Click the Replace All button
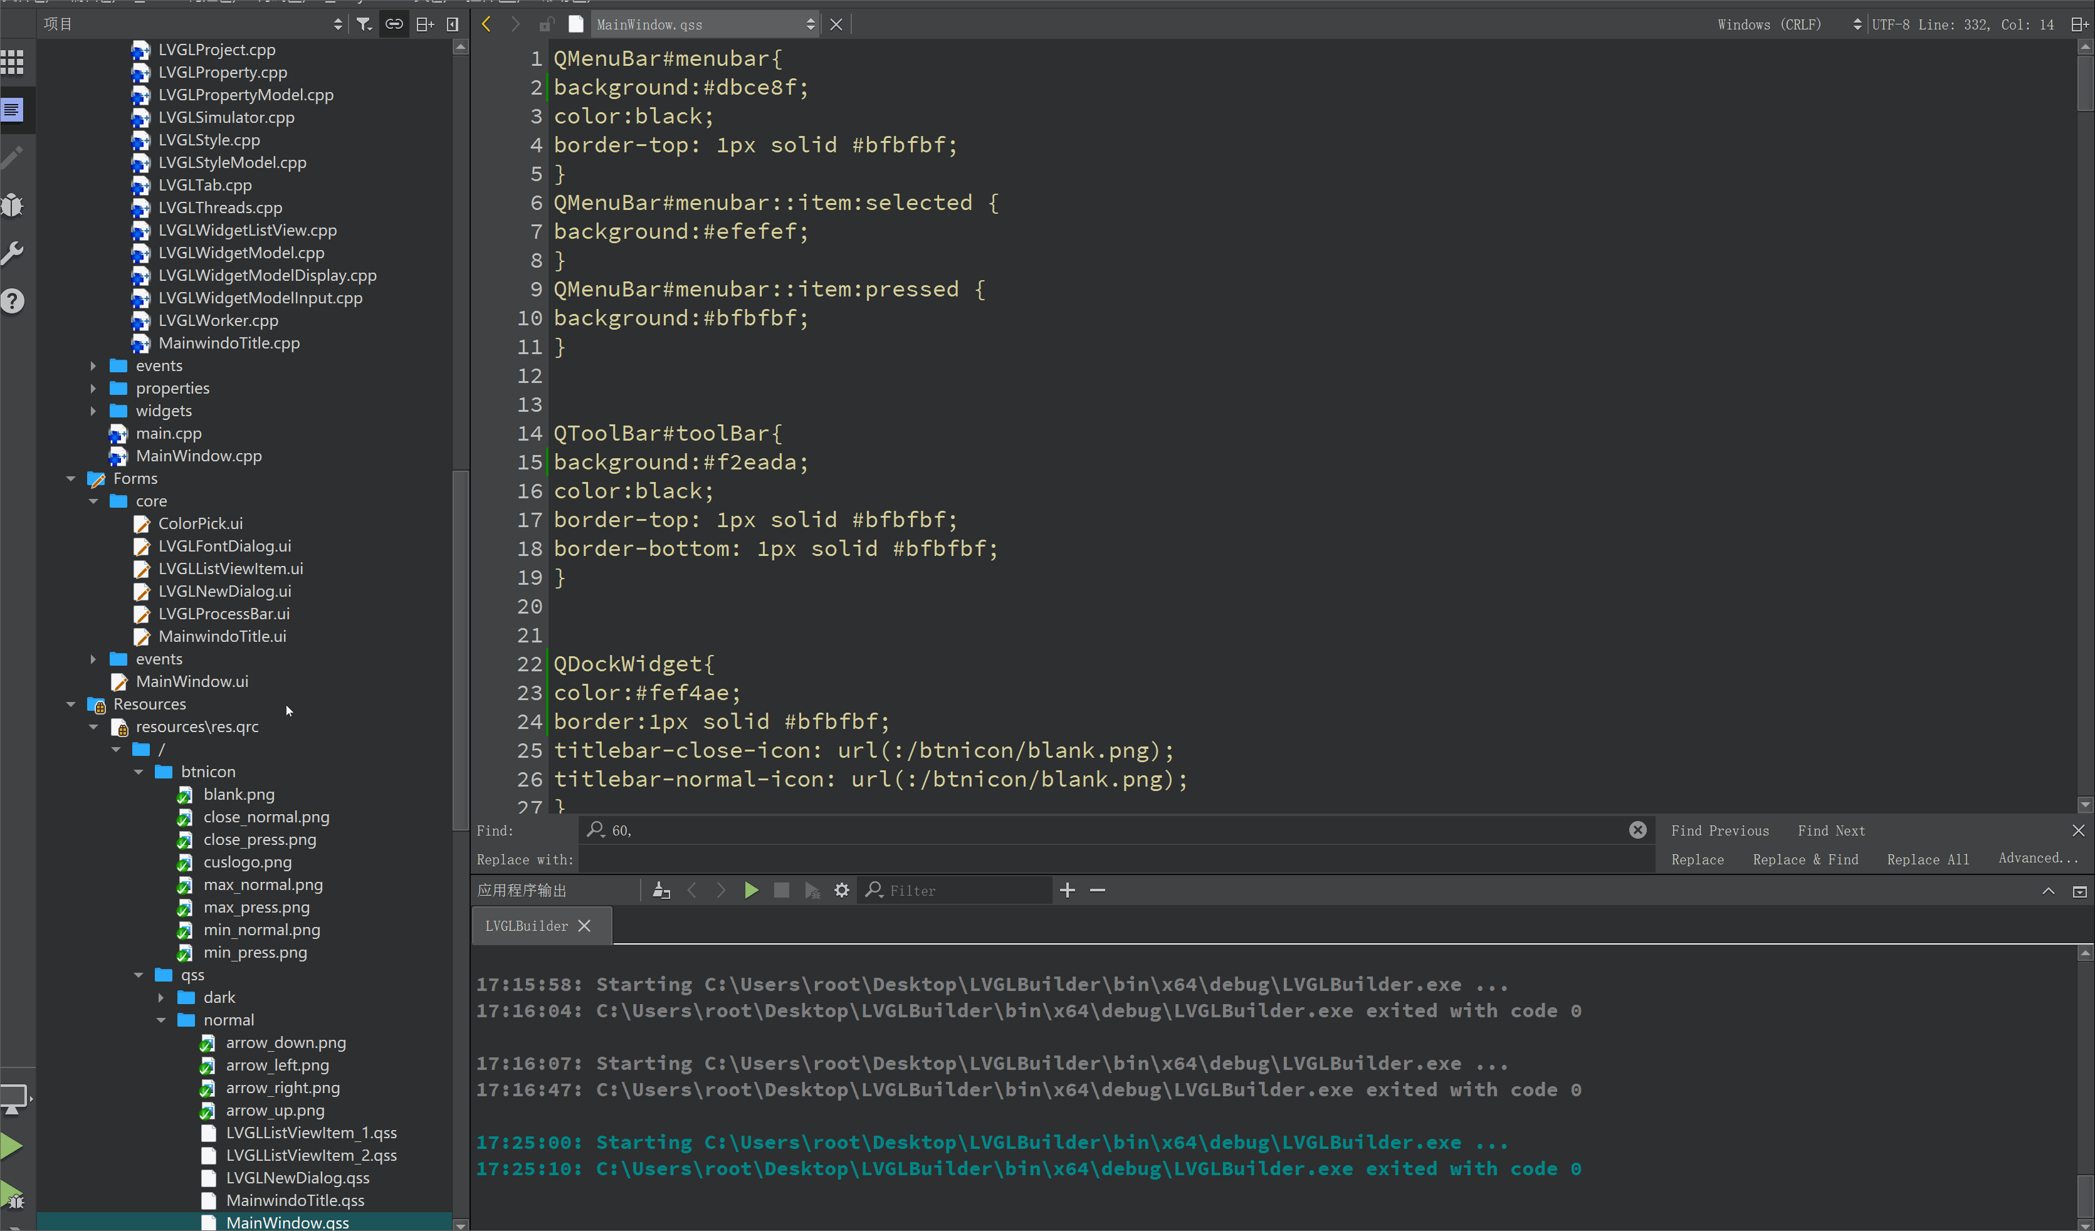Image resolution: width=2095 pixels, height=1231 pixels. tap(1927, 859)
